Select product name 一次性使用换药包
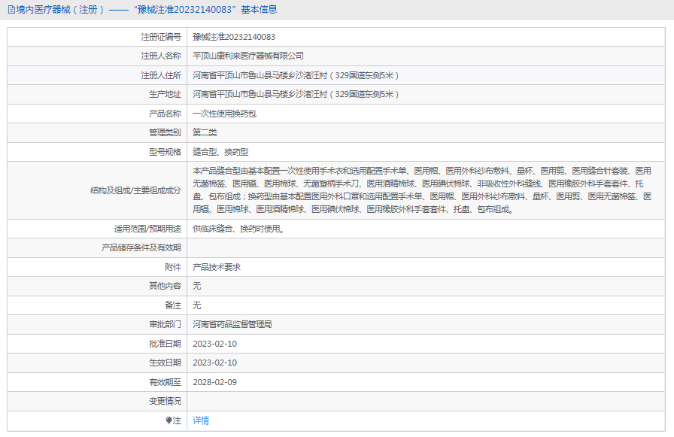Screen dimensions: 674x437 (224, 114)
